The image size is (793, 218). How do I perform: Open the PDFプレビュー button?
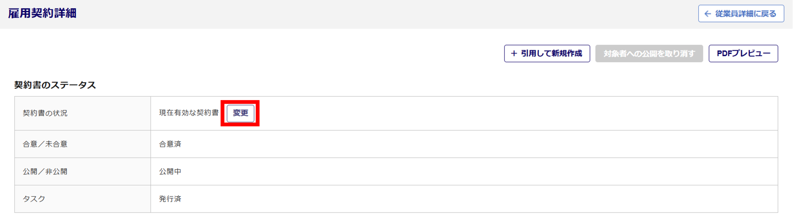click(x=743, y=53)
